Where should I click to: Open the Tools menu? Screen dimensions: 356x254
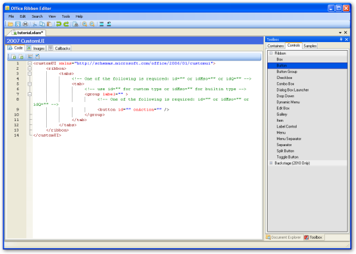pos(66,16)
